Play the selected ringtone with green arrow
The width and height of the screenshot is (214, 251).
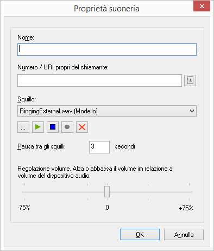pyautogui.click(x=38, y=127)
